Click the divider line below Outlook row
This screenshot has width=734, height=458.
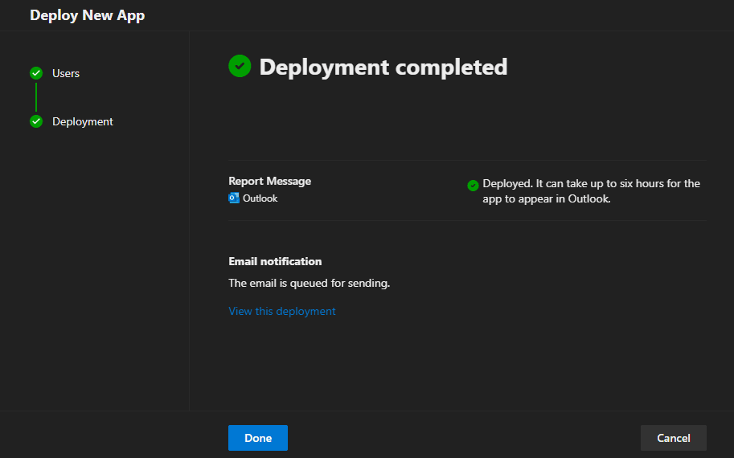(467, 220)
